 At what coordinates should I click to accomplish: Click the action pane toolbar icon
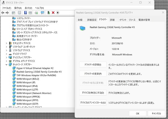[30, 13]
